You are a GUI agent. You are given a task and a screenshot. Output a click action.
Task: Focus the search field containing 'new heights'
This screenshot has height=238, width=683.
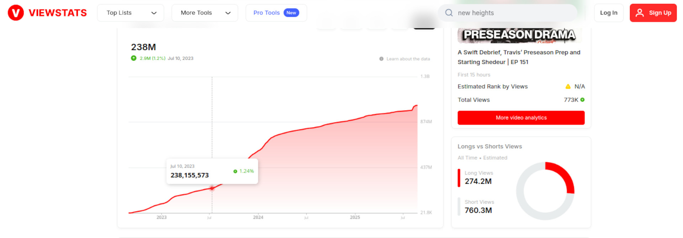coord(508,13)
